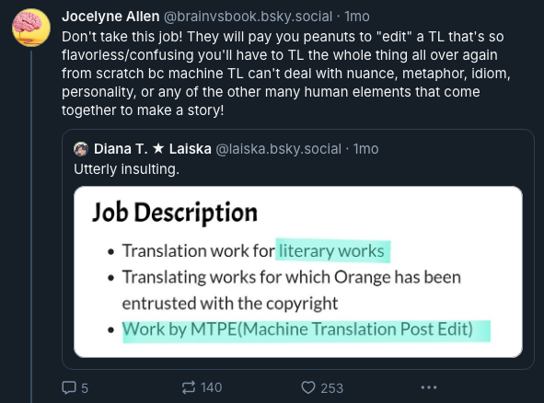544x403 pixels.
Task: Open main post text about machine TL
Action: point(286,74)
